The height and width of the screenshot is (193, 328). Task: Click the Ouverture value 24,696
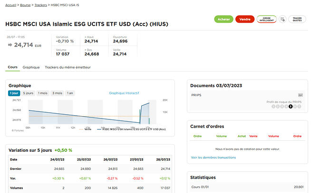(x=120, y=41)
